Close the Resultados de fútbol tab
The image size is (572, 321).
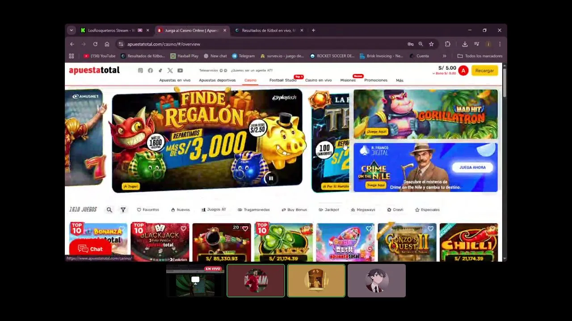[x=302, y=30]
